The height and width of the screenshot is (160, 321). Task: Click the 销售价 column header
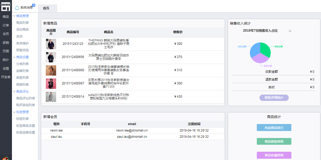click(178, 32)
